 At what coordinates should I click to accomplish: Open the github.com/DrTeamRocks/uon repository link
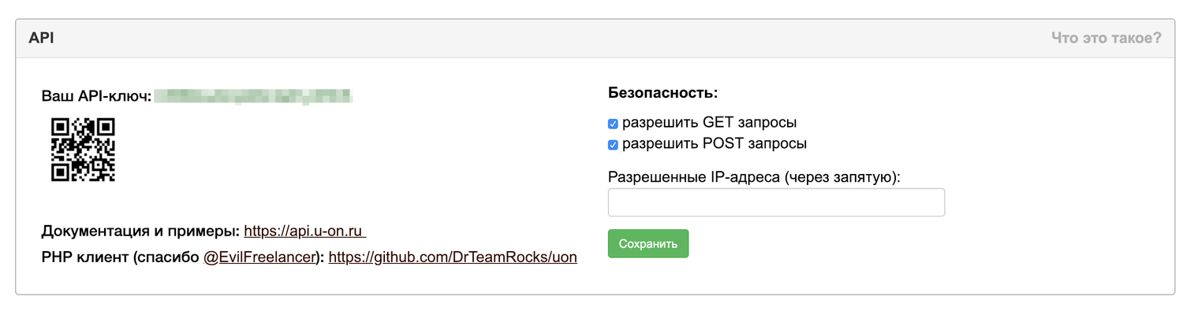(x=453, y=257)
